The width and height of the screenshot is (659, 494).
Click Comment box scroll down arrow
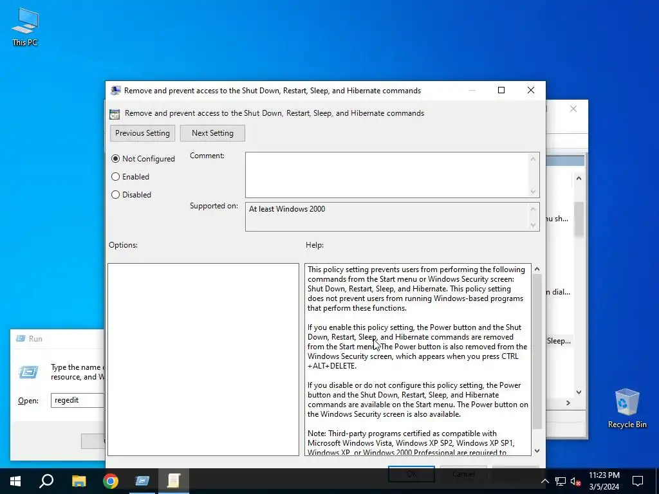[533, 192]
